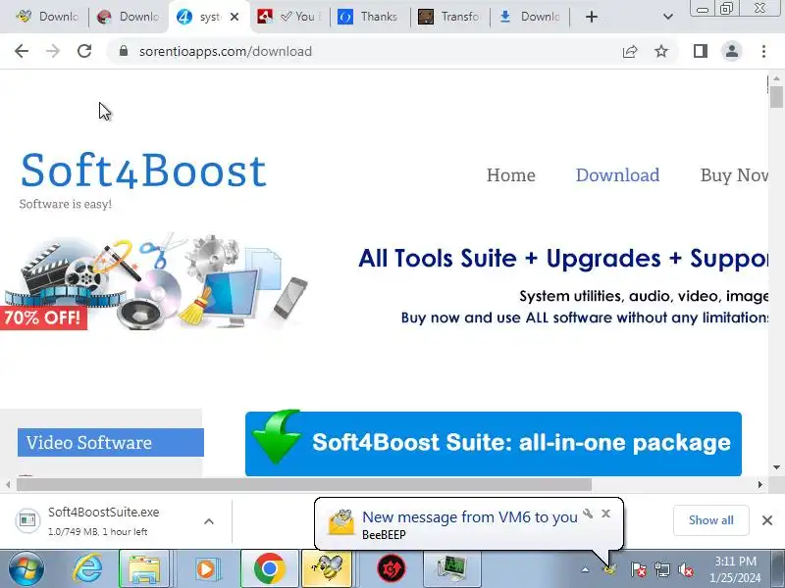The width and height of the screenshot is (785, 588).
Task: Dismiss the BeeBEEP notification balloon
Action: (x=605, y=514)
